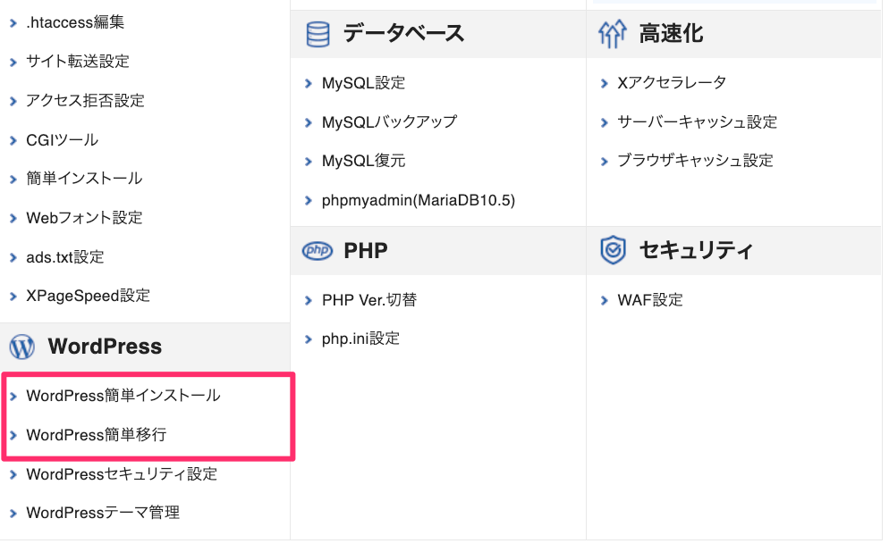Open .htaccess編集

(x=75, y=22)
